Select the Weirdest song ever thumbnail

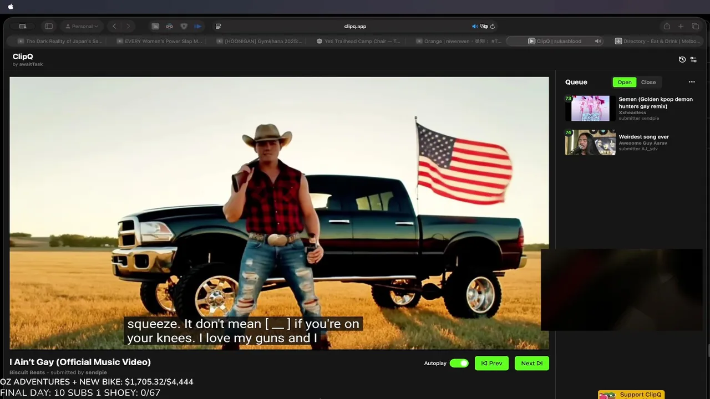(x=590, y=142)
